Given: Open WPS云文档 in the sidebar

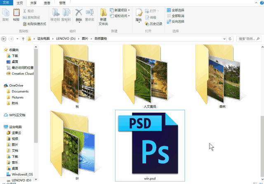Looking at the screenshot, I should (15, 115).
